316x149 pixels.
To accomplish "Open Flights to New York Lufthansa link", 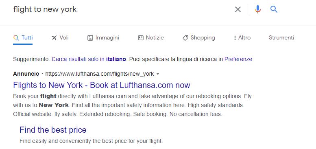I will click(x=102, y=85).
